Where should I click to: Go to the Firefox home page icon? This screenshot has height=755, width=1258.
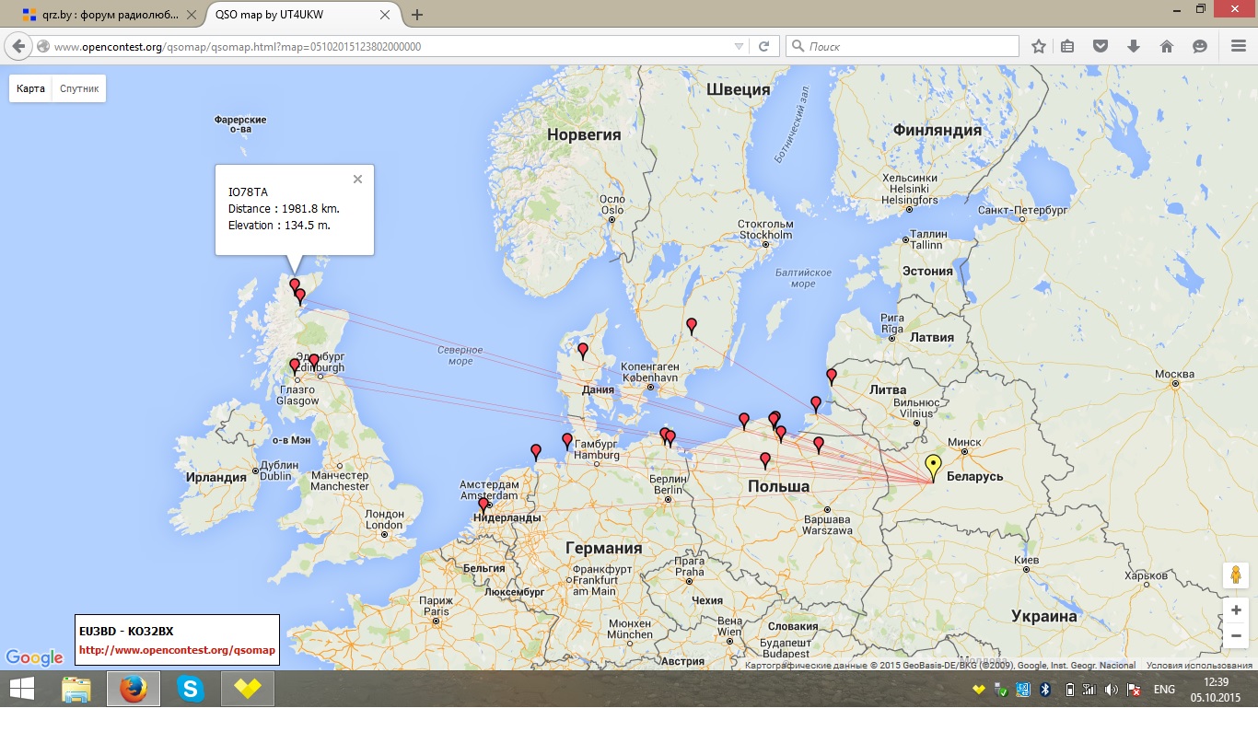point(1166,46)
